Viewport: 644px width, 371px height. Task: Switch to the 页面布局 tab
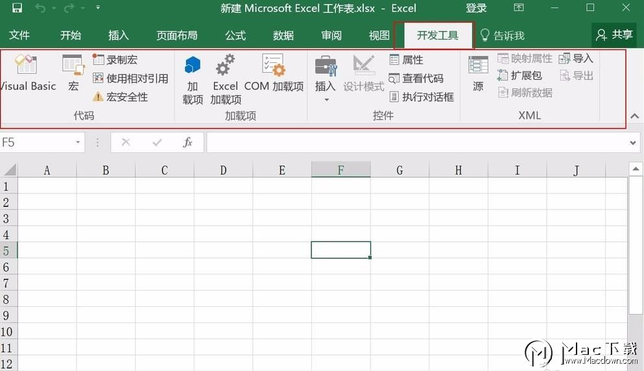pos(177,35)
